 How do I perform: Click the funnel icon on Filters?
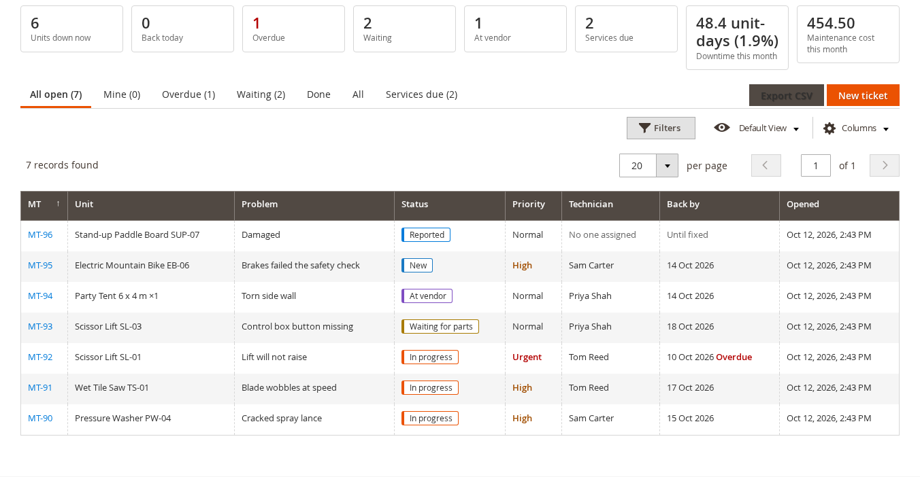coord(644,128)
